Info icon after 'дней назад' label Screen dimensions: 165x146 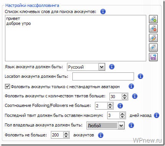(x=157, y=115)
